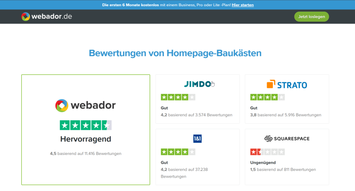Click 'Die ersten 6 Monate kostenlos' banner text

tap(131, 5)
